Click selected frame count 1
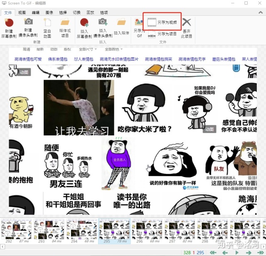Image resolution: width=266 pixels, height=256 pixels. tap(194, 253)
